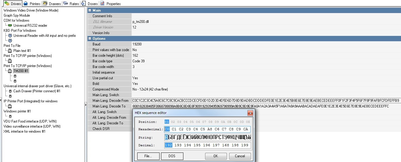401x162 pixels.
Task: Cancel the HEX sequence editor dialog
Action: coord(240,156)
